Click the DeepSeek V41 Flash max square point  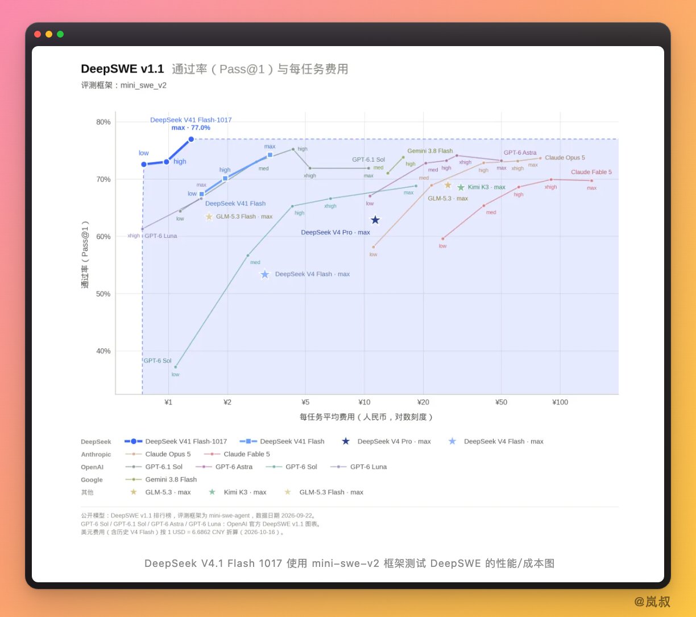tap(270, 155)
